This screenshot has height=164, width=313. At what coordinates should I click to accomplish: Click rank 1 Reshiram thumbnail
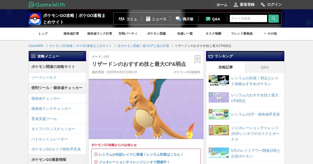219,81
